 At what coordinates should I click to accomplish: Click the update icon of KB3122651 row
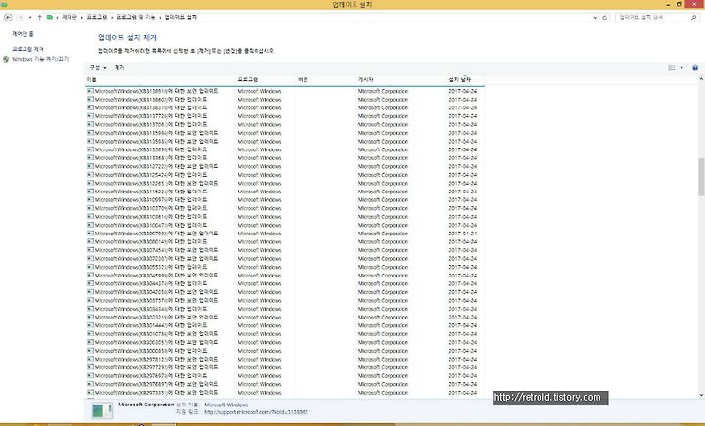(x=90, y=183)
